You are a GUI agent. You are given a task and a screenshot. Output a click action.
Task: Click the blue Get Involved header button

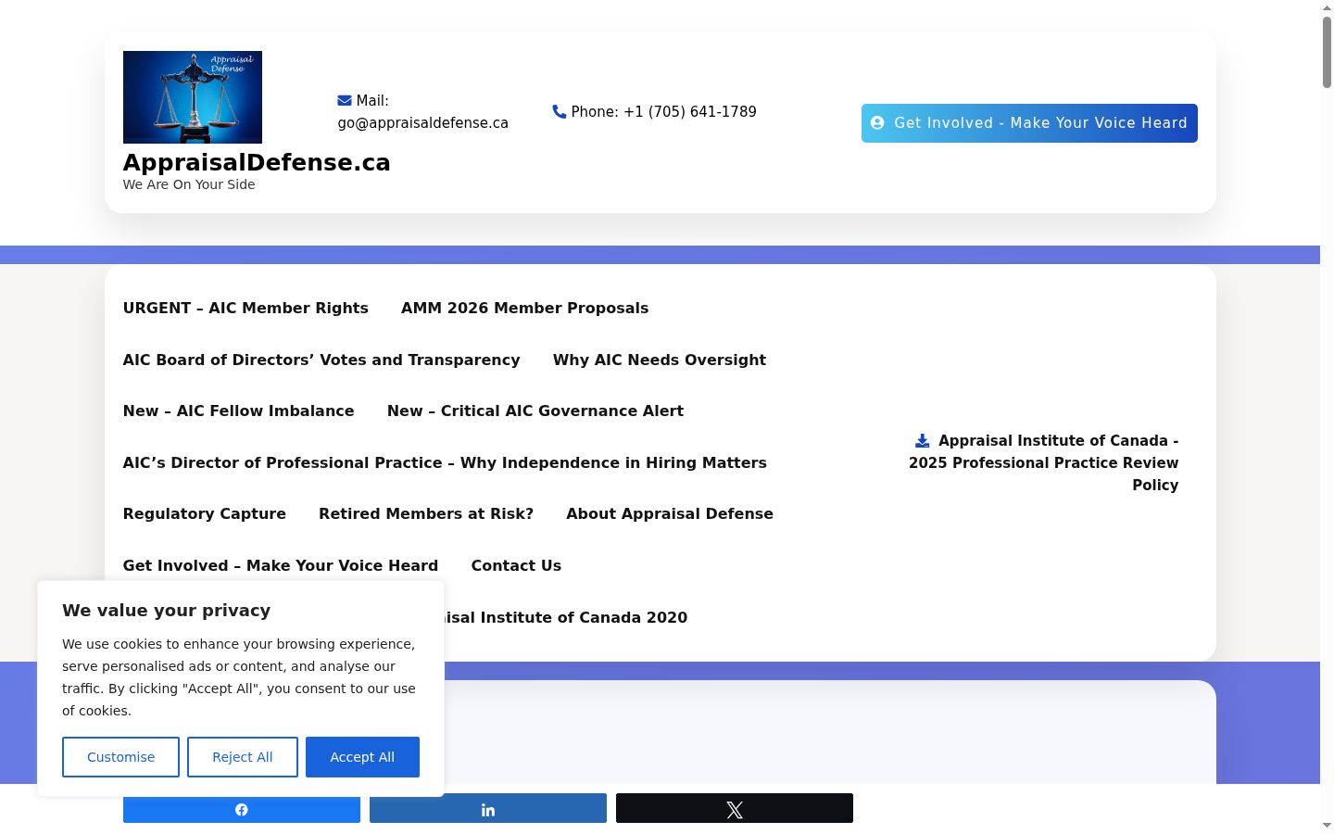1029,123
